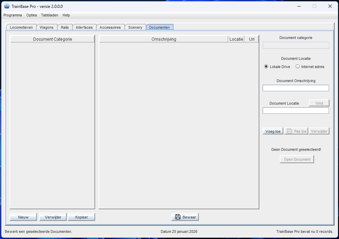Screen dimensions: 339x239
Task: Open the Help menu
Action: point(66,15)
